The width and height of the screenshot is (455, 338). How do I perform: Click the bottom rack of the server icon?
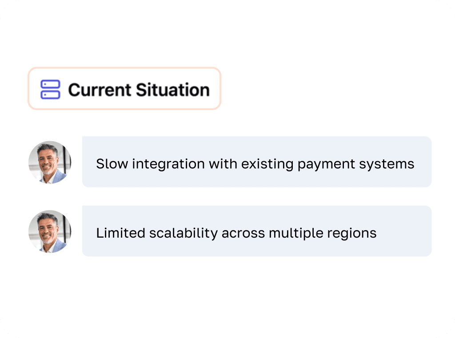50,95
